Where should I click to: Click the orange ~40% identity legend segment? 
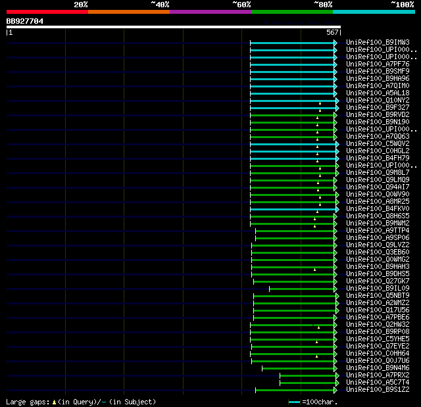pos(128,12)
